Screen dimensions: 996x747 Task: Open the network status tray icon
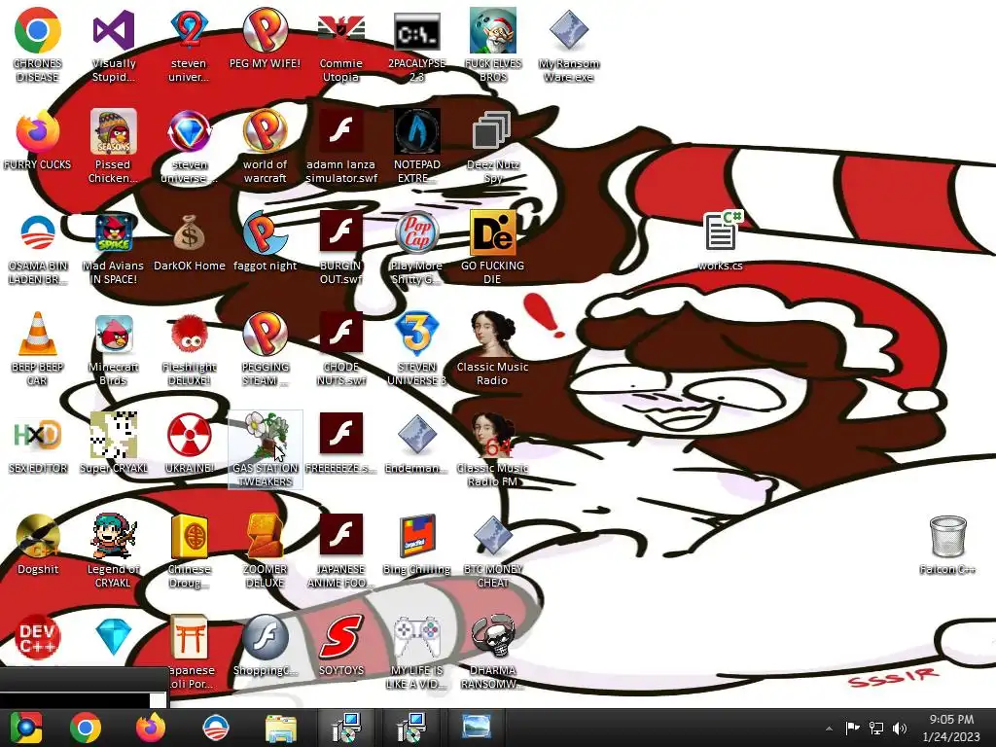pos(876,729)
